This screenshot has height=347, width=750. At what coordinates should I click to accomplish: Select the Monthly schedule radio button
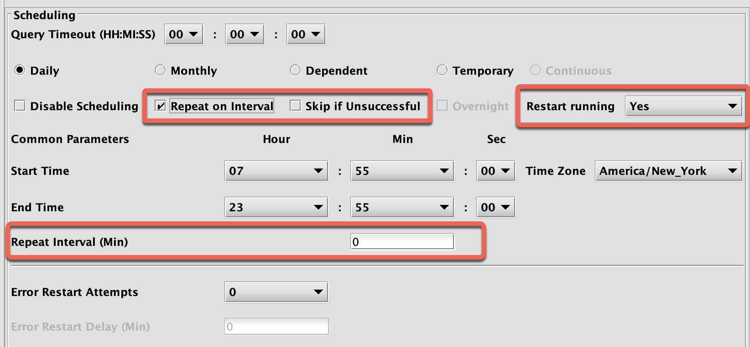[x=160, y=70]
